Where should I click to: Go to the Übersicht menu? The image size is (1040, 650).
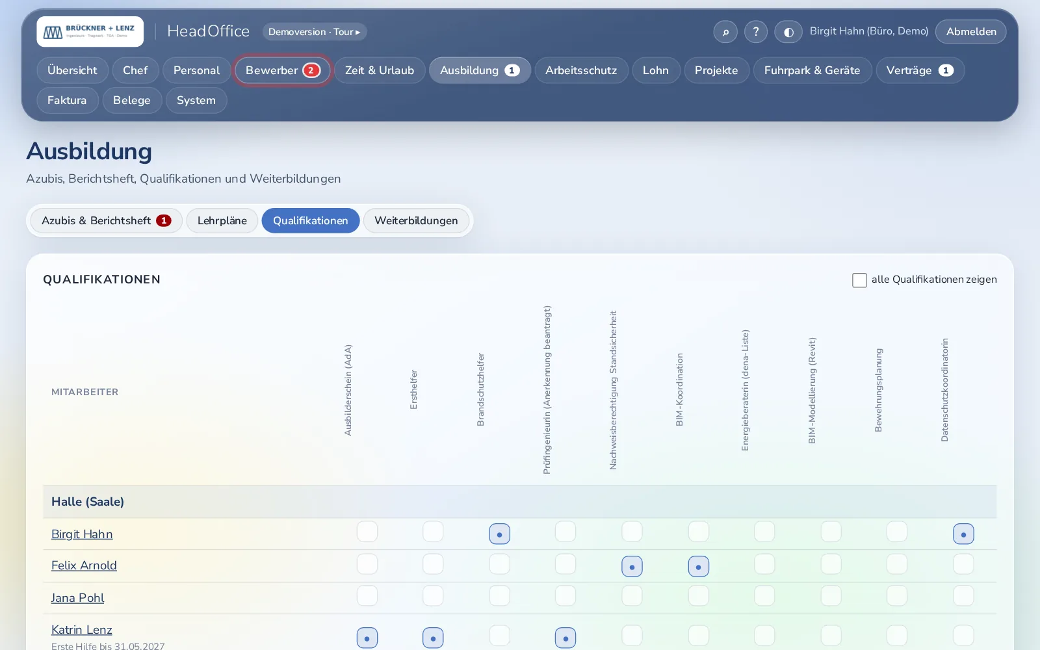point(72,70)
